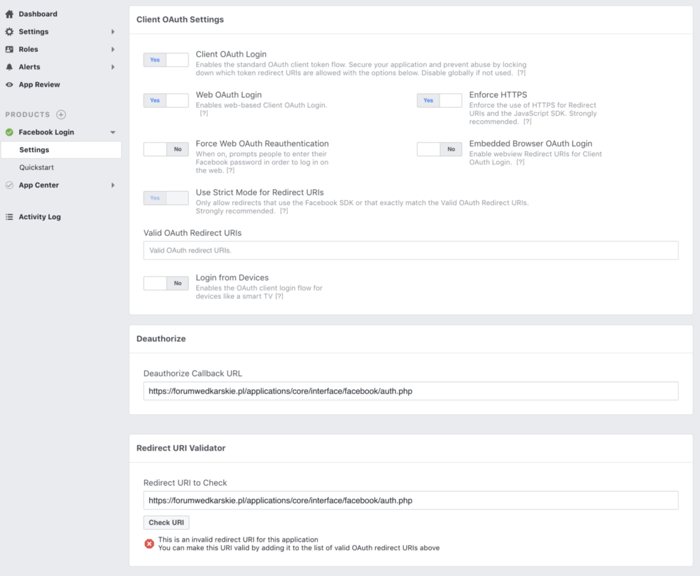
Task: Enable the Login from Devices switch
Action: click(166, 283)
